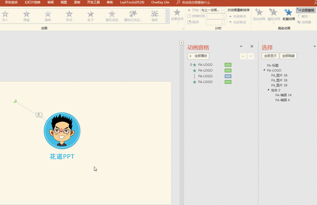Toggle the 动画窗格 pane button
Viewport: 317px width, 205px height.
click(x=306, y=10)
